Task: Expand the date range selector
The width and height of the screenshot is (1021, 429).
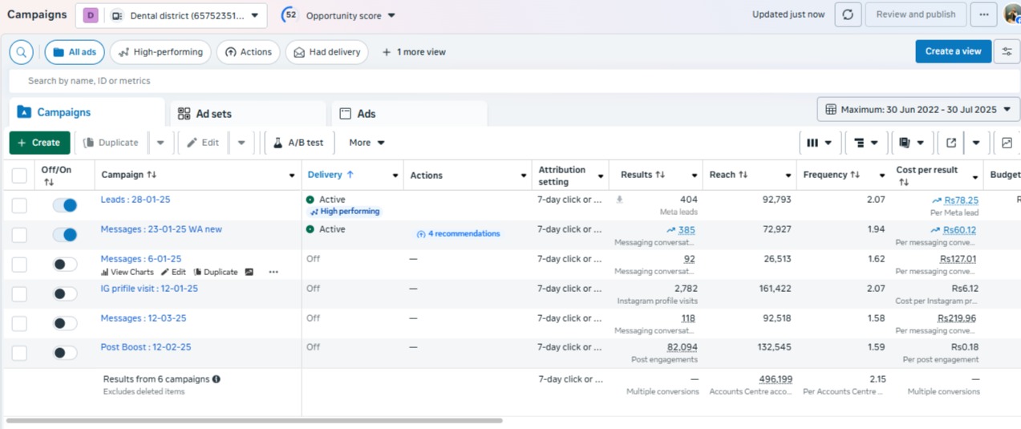Action: (x=918, y=109)
